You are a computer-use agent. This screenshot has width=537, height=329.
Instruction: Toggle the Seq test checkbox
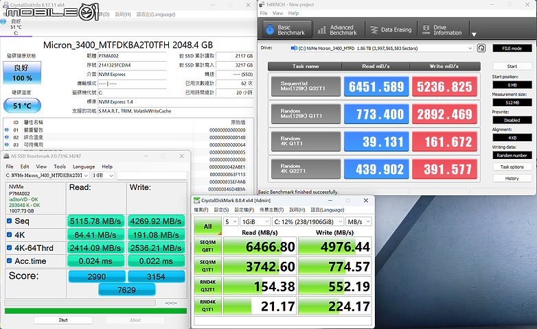click(x=9, y=221)
